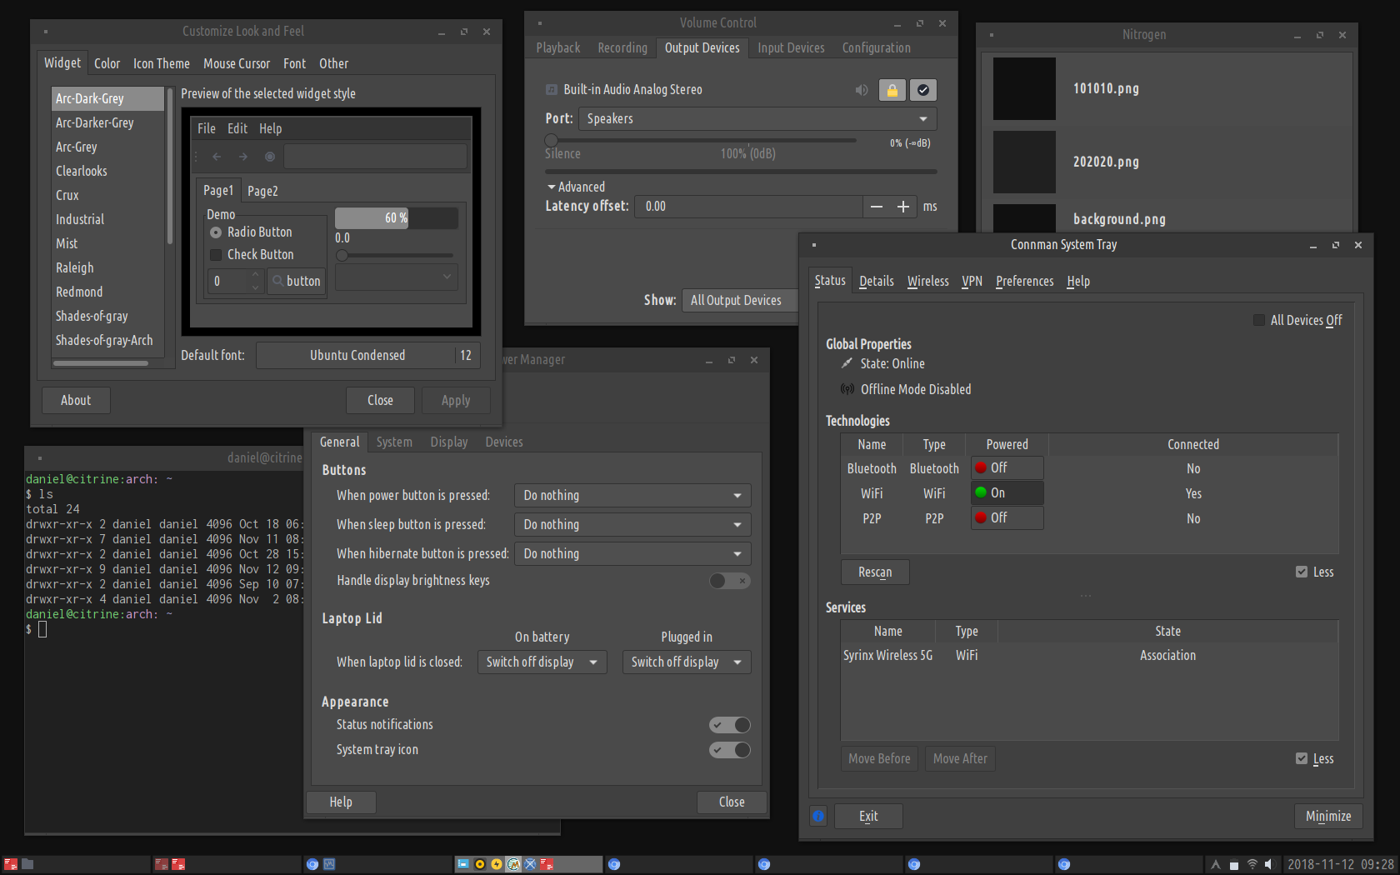Screen dimensions: 1400x875
Task: Select the Arc-Darker-Grey widget theme
Action: point(107,123)
